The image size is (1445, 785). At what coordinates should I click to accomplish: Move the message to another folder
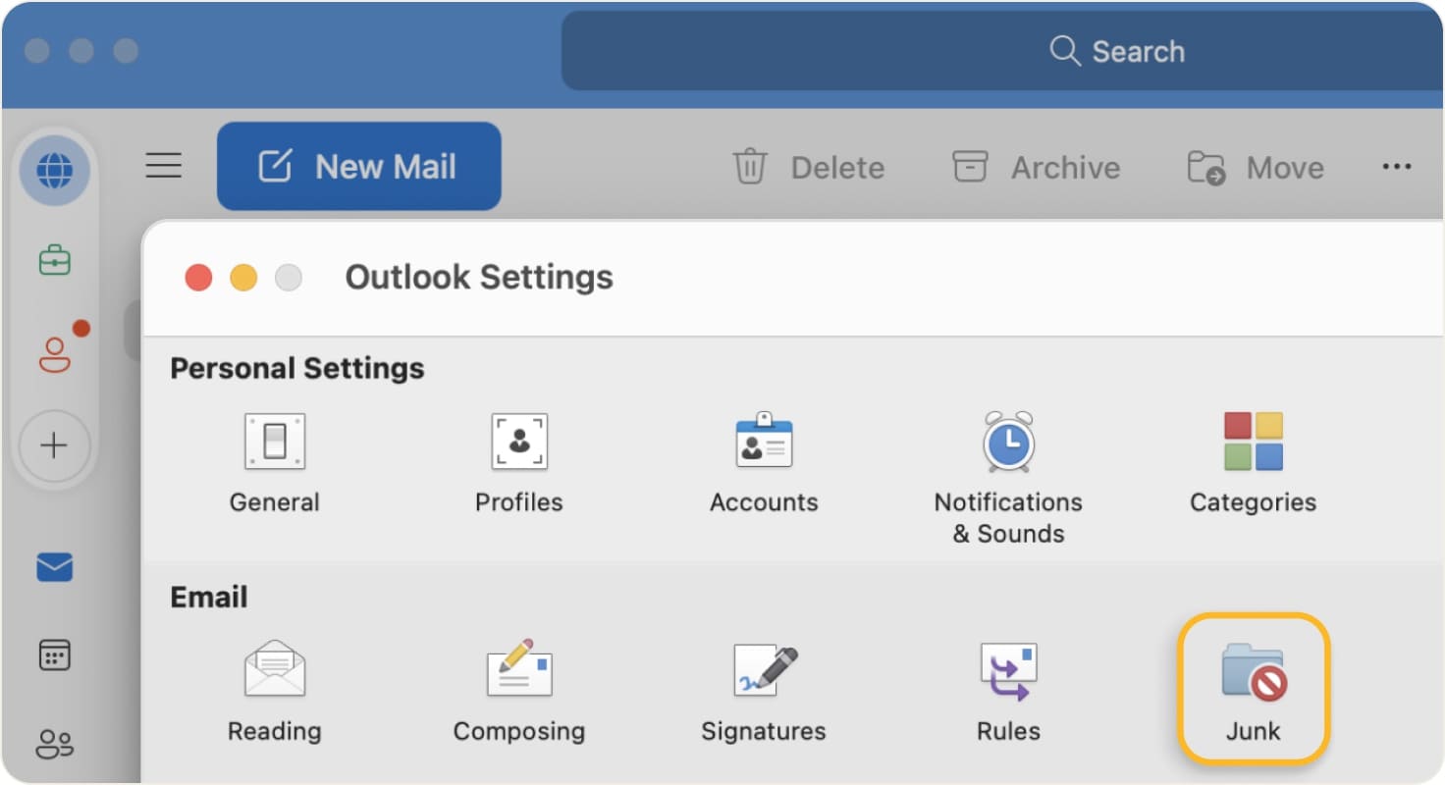[1255, 167]
